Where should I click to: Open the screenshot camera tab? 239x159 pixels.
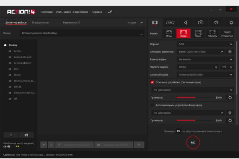201,23
